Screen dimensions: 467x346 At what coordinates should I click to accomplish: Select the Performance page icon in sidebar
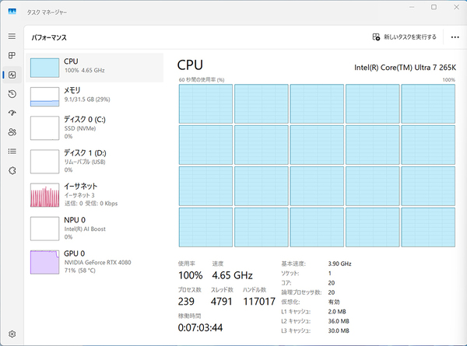tap(12, 75)
